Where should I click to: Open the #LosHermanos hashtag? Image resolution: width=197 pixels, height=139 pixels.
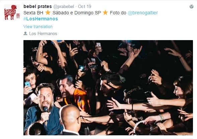[41, 19]
